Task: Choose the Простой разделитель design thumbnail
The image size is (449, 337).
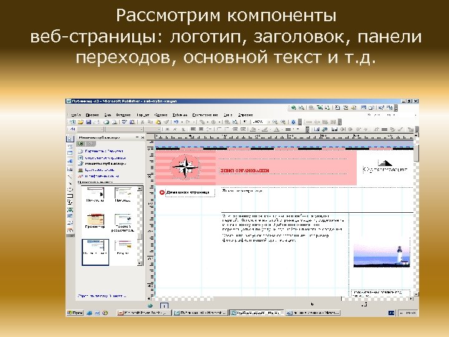Action: point(123,223)
